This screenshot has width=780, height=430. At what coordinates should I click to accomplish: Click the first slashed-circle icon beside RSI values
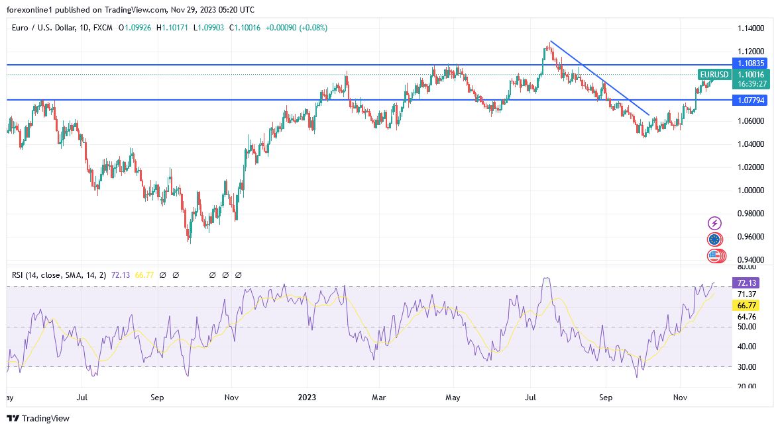point(163,275)
